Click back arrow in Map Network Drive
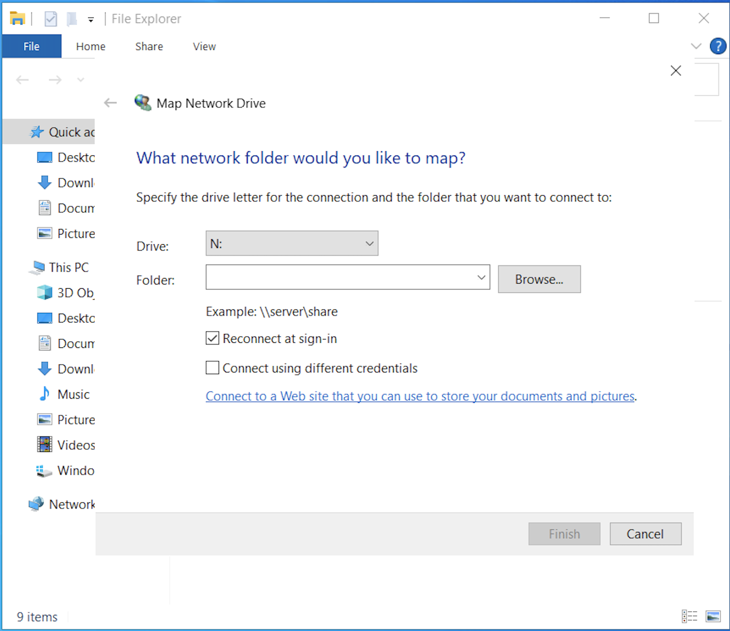730x631 pixels. tap(110, 103)
